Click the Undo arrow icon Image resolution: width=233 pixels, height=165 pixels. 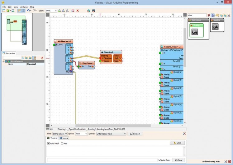pos(28,11)
